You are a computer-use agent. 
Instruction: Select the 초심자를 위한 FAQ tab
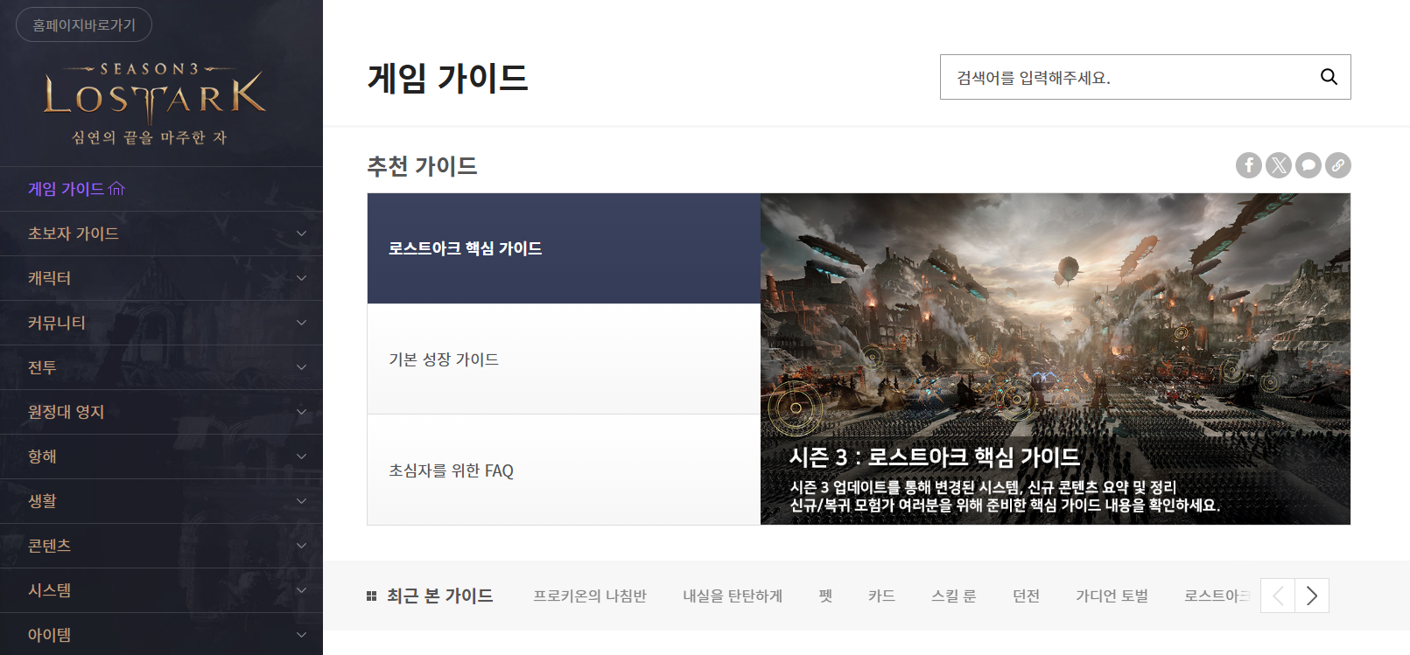[x=564, y=470]
